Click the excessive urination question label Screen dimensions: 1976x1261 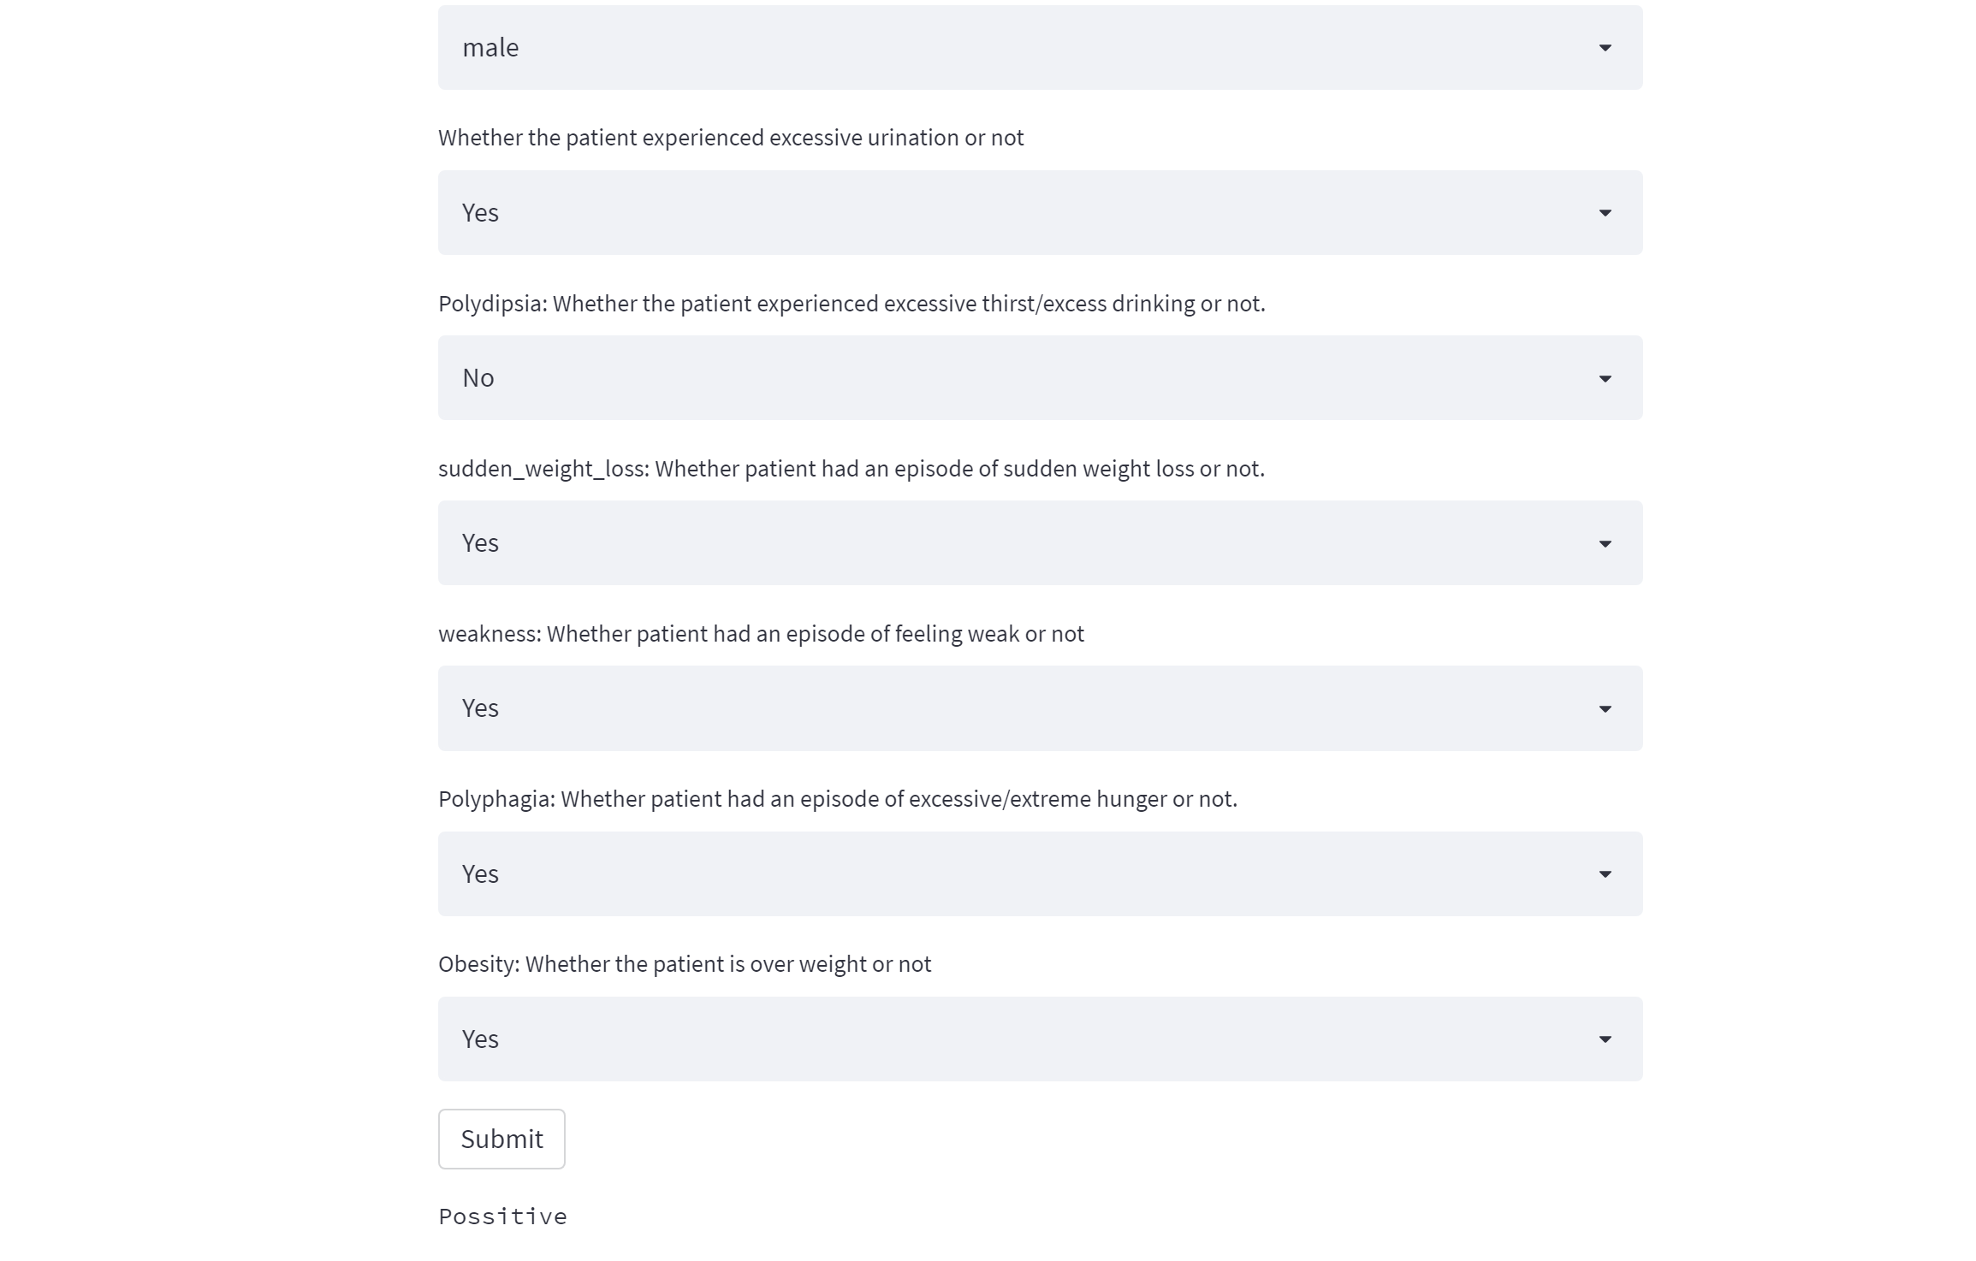(x=731, y=138)
